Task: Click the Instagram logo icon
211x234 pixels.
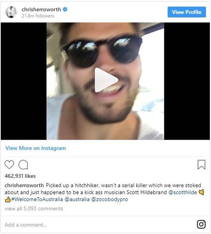Action: 201,224
